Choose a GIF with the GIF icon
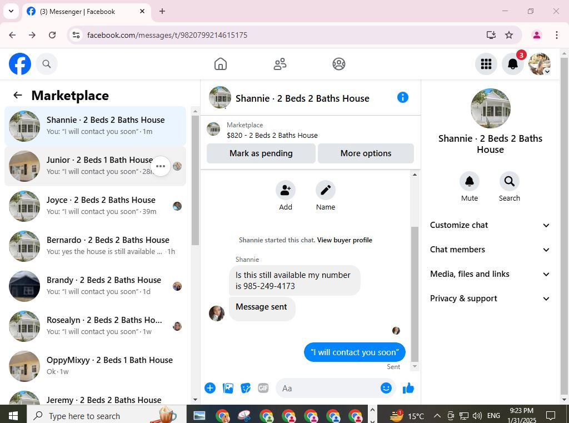The image size is (569, 423). [263, 388]
